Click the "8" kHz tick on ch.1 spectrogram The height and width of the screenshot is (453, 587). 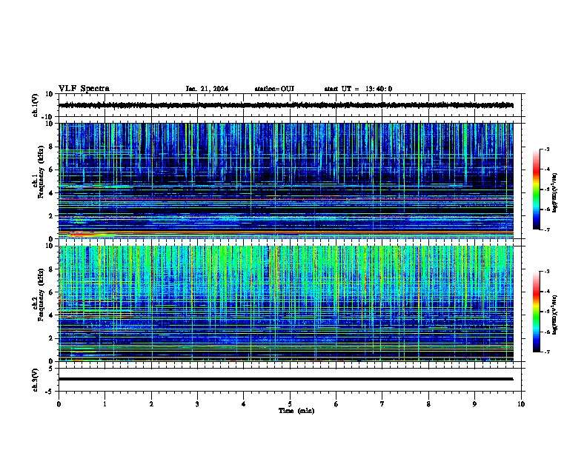coord(52,147)
